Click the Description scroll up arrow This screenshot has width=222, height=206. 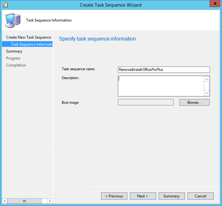(x=206, y=79)
